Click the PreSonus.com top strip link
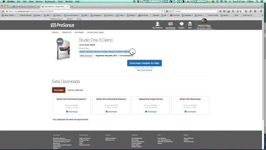Screen dimensions: 266x150 [57, 19]
